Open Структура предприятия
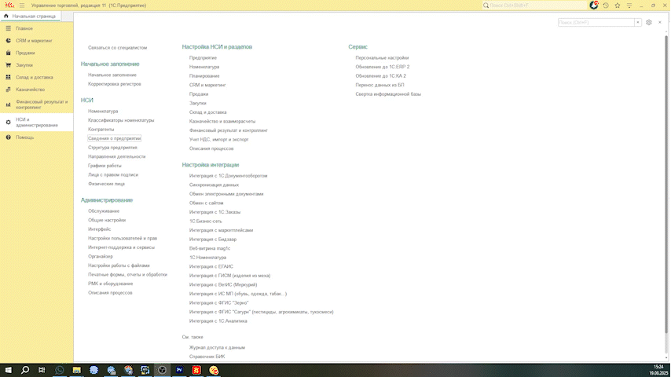 112,148
